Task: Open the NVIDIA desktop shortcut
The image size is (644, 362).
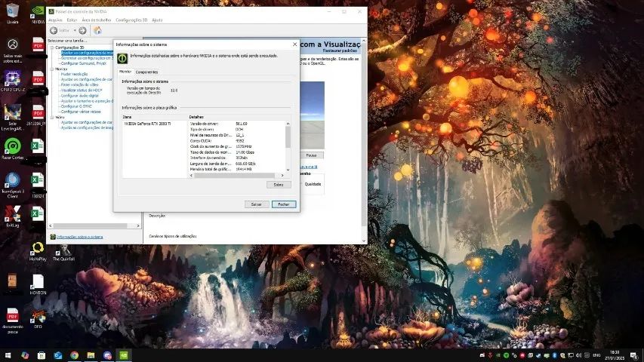Action: tap(38, 13)
